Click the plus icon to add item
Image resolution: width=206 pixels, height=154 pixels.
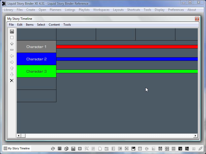point(12,44)
